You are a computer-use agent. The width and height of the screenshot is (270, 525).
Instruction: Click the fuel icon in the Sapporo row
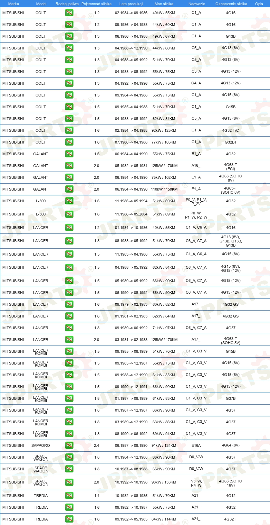[x=69, y=445]
